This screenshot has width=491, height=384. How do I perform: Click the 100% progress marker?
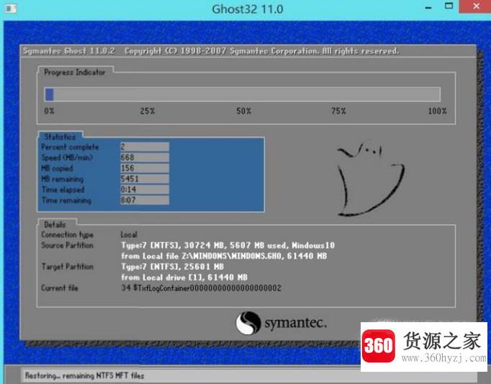tap(438, 111)
